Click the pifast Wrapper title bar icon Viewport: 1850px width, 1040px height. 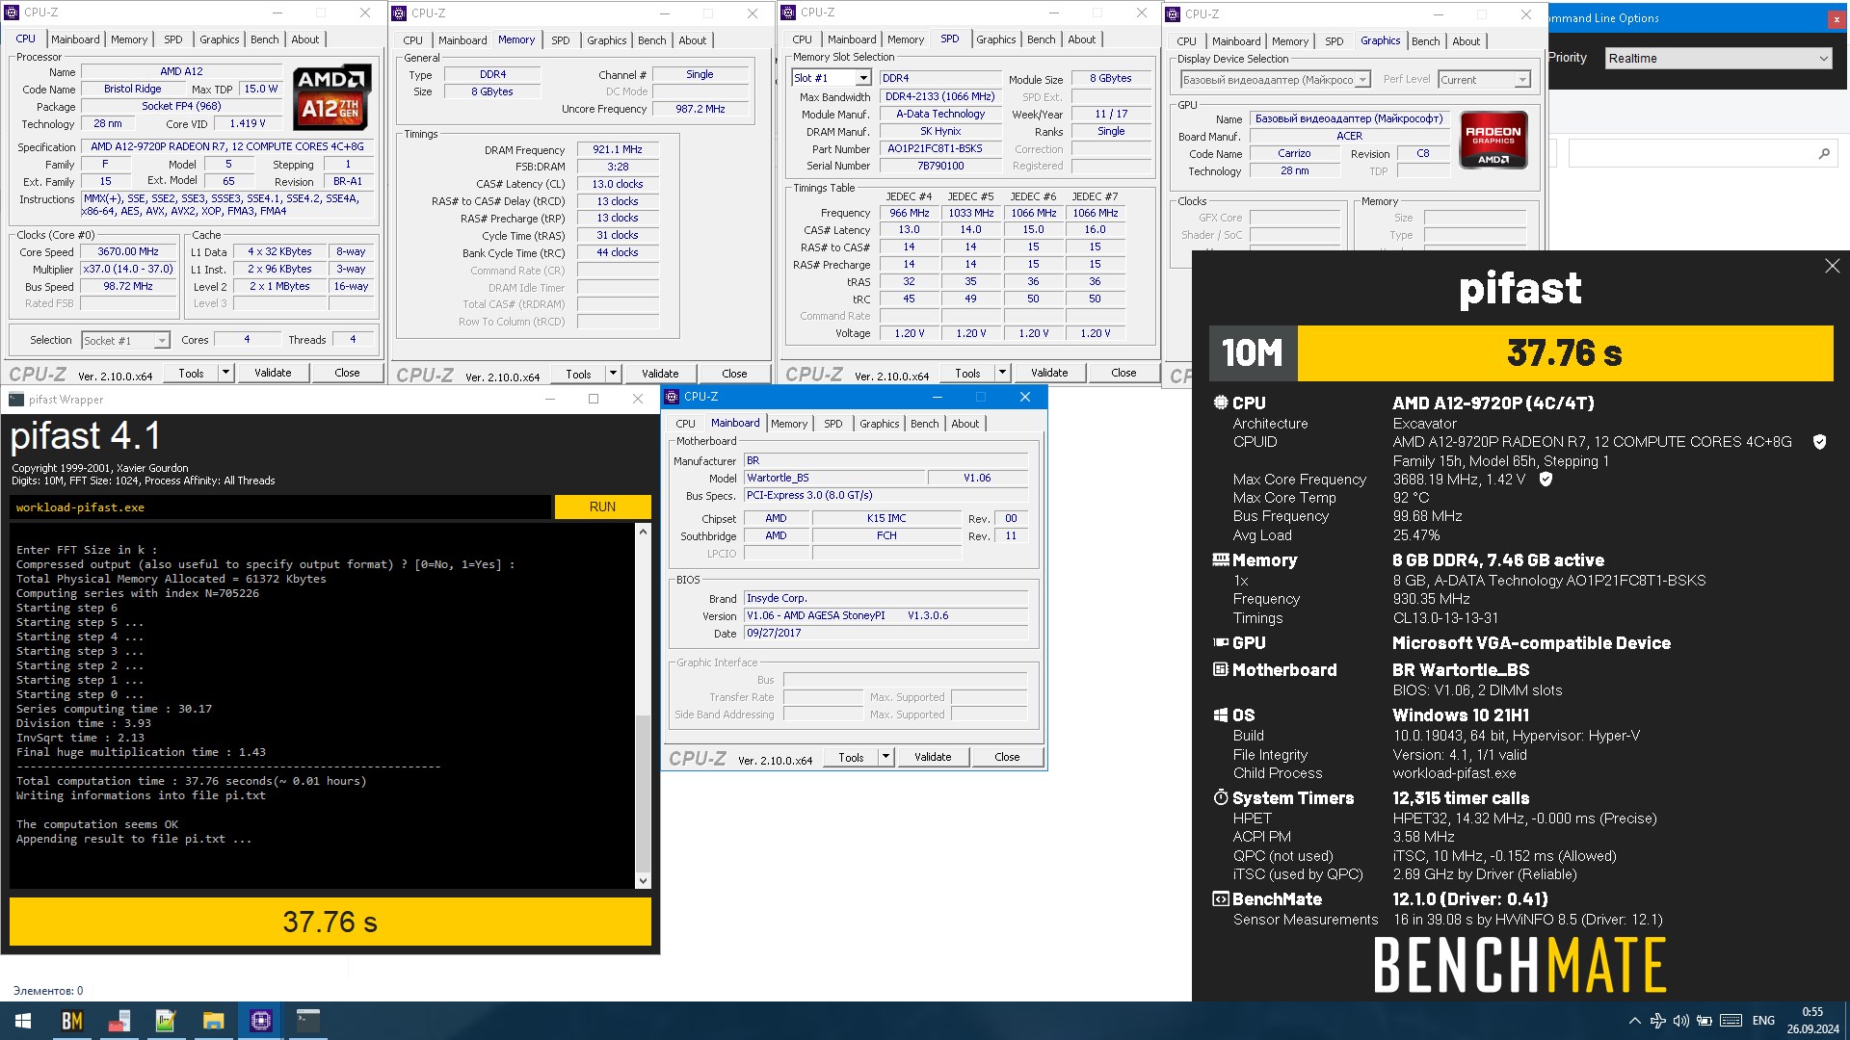[x=16, y=400]
